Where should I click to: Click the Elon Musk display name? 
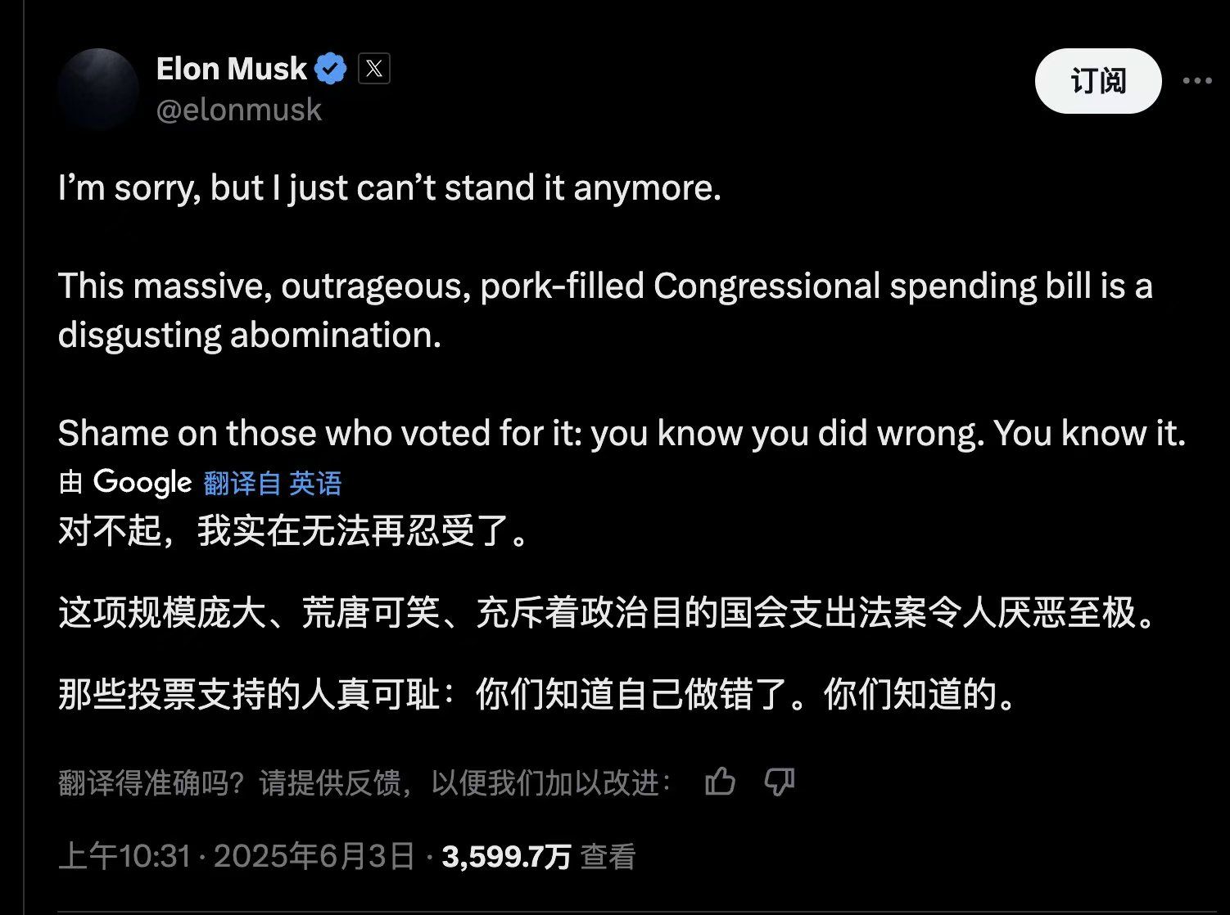point(231,69)
